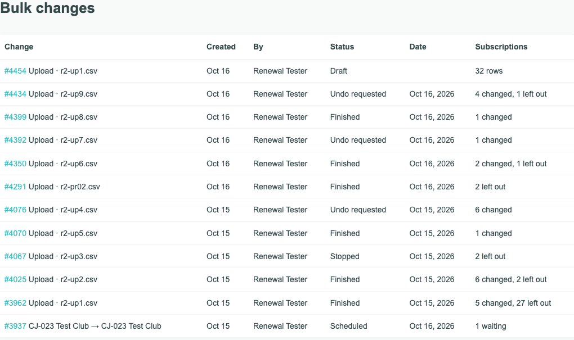
Task: Open bulk change #4291
Action: click(x=15, y=187)
